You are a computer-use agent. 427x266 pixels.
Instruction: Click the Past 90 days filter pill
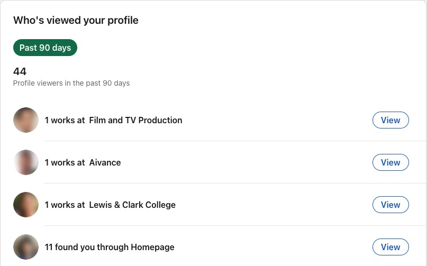click(45, 48)
